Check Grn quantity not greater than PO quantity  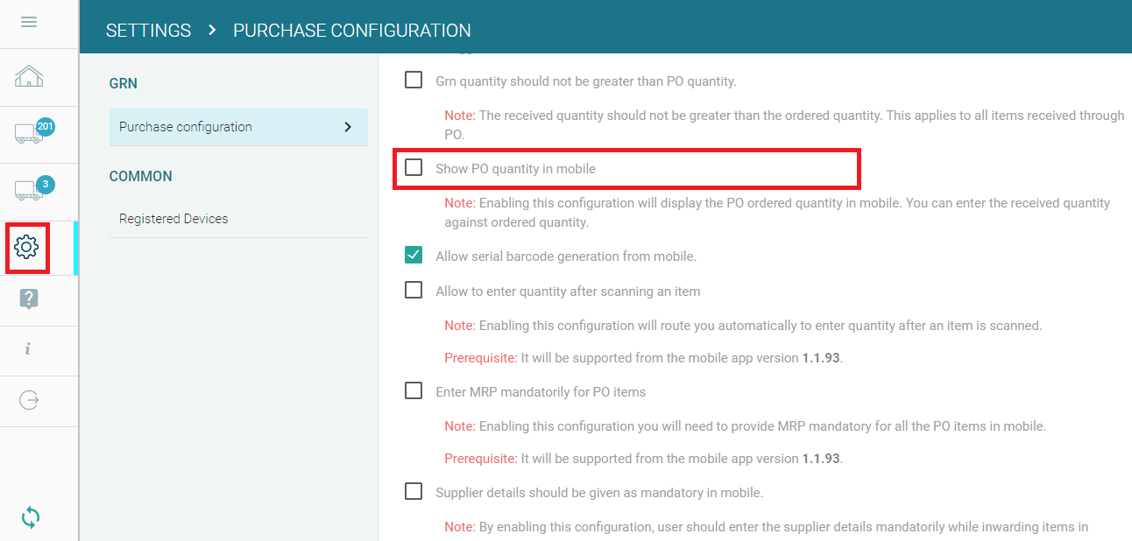pyautogui.click(x=414, y=81)
